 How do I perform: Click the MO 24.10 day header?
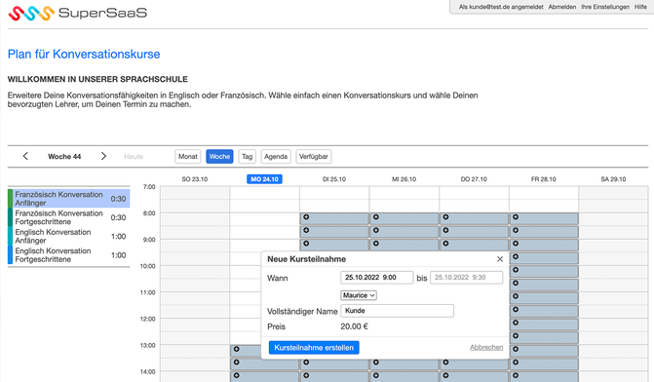click(264, 179)
